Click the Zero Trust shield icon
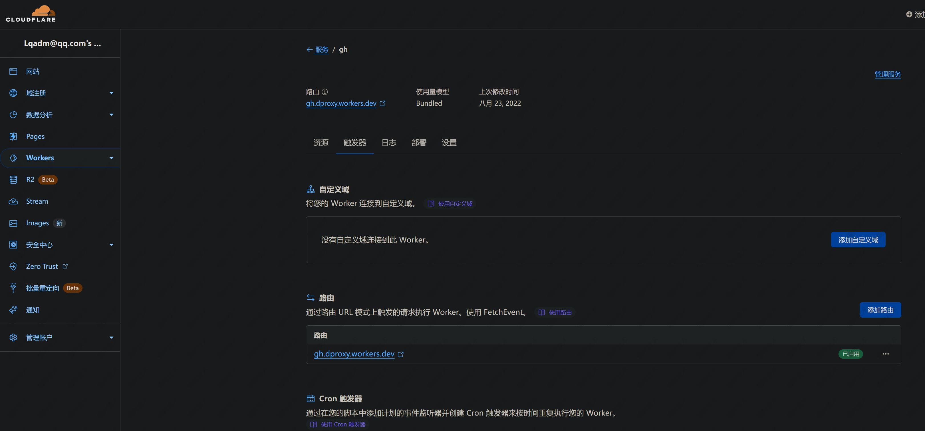Screen dimensions: 925x431 (x=13, y=266)
